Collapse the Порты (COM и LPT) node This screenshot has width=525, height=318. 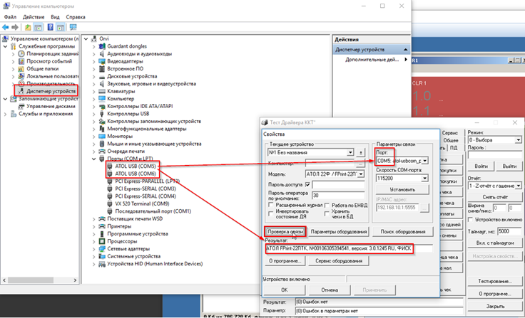coord(98,159)
